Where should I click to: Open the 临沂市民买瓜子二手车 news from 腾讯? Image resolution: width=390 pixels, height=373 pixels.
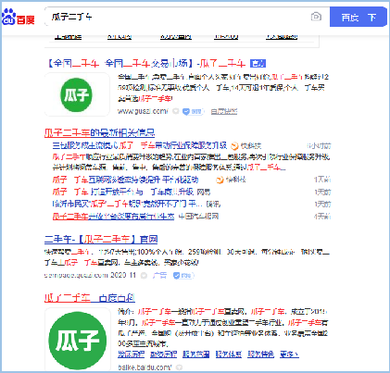127,204
